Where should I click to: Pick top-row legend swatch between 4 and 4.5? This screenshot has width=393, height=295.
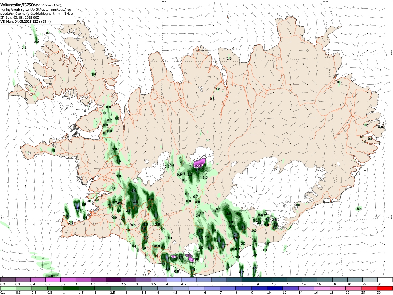[x=173, y=280]
